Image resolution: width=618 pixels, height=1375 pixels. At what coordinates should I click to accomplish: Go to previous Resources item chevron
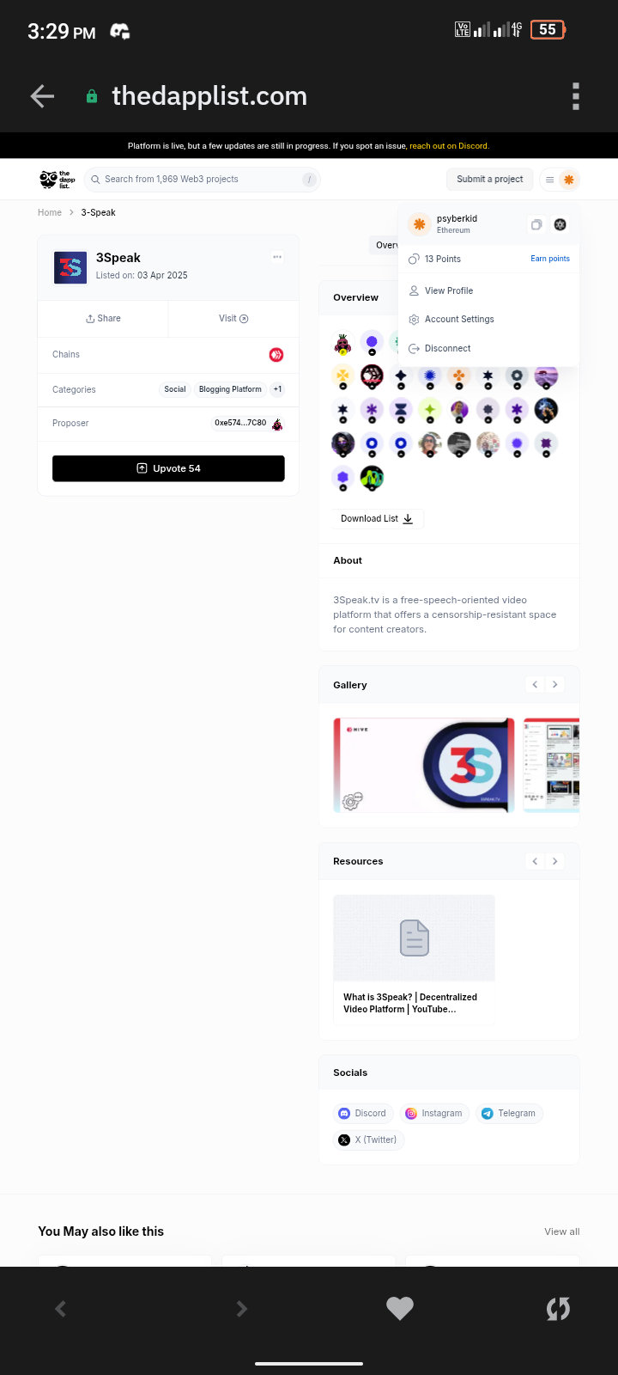[535, 861]
